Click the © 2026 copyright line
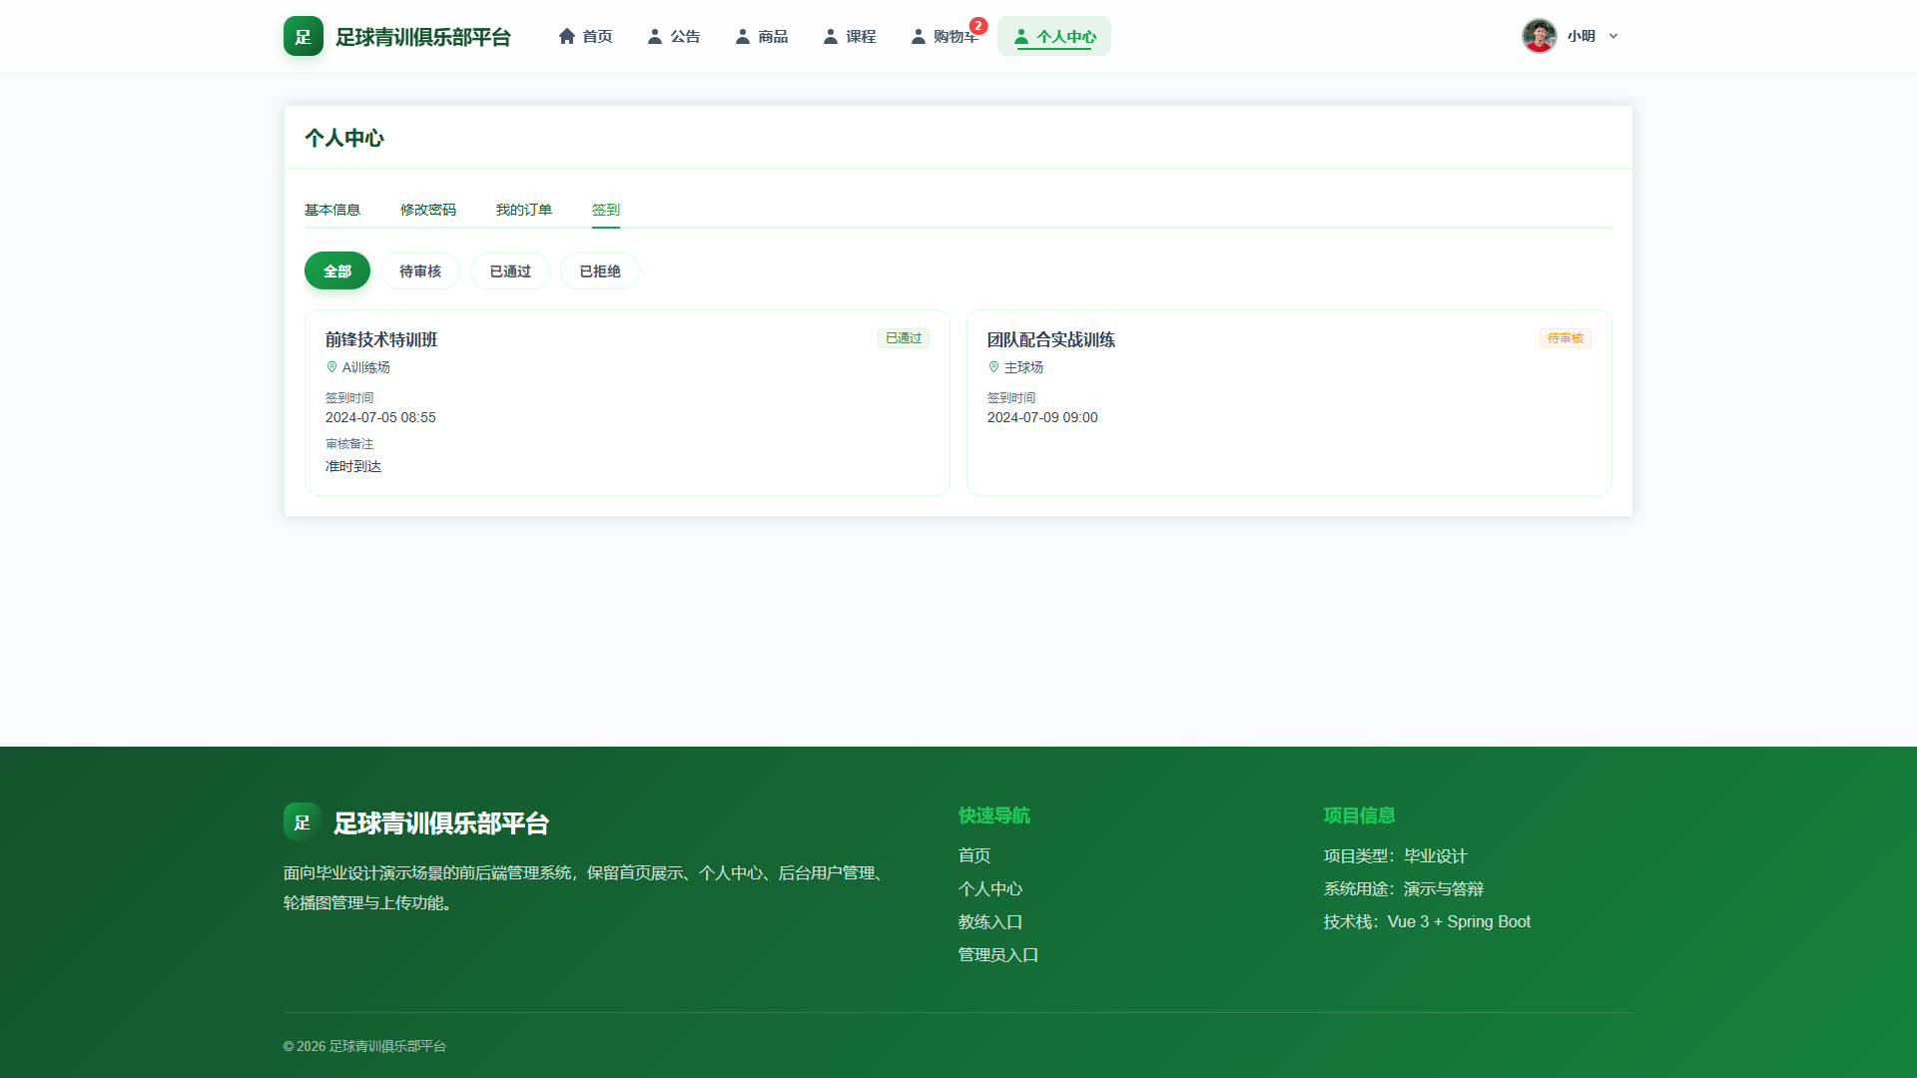The image size is (1917, 1078). click(x=364, y=1046)
